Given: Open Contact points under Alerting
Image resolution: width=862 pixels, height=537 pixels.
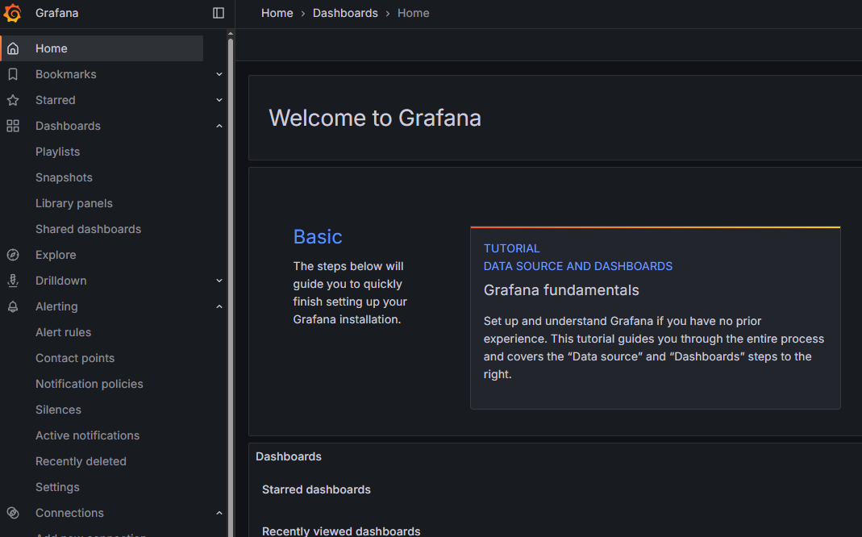Looking at the screenshot, I should coord(75,358).
